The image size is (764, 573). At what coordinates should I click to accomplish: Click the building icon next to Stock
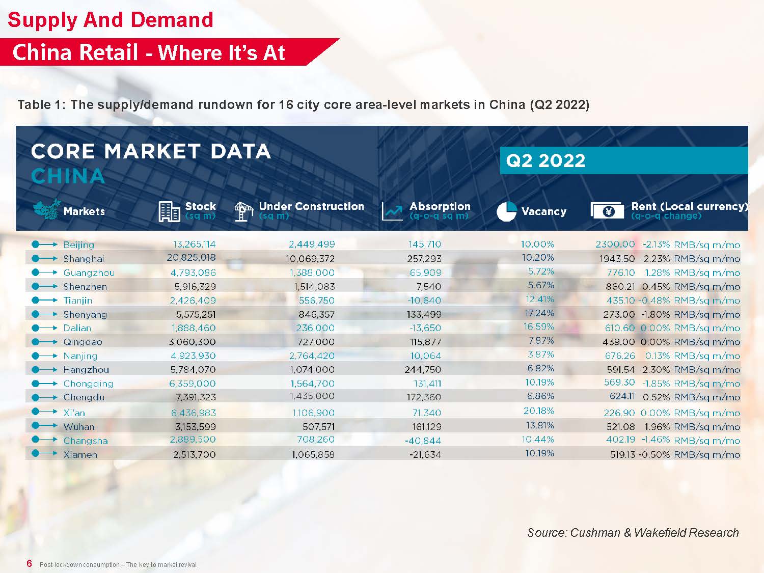(169, 211)
